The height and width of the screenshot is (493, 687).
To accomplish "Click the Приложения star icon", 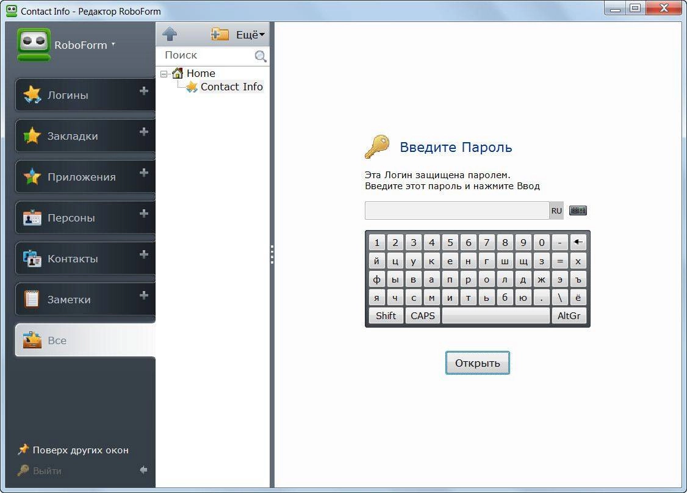I will [x=32, y=176].
